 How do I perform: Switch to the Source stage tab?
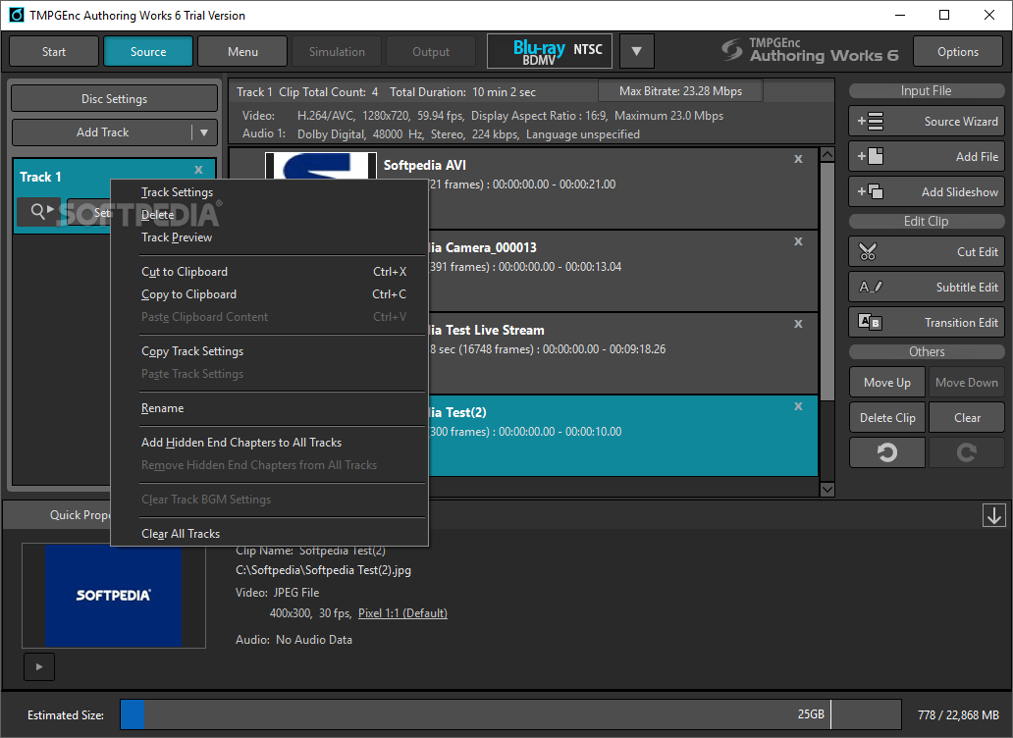tap(148, 51)
